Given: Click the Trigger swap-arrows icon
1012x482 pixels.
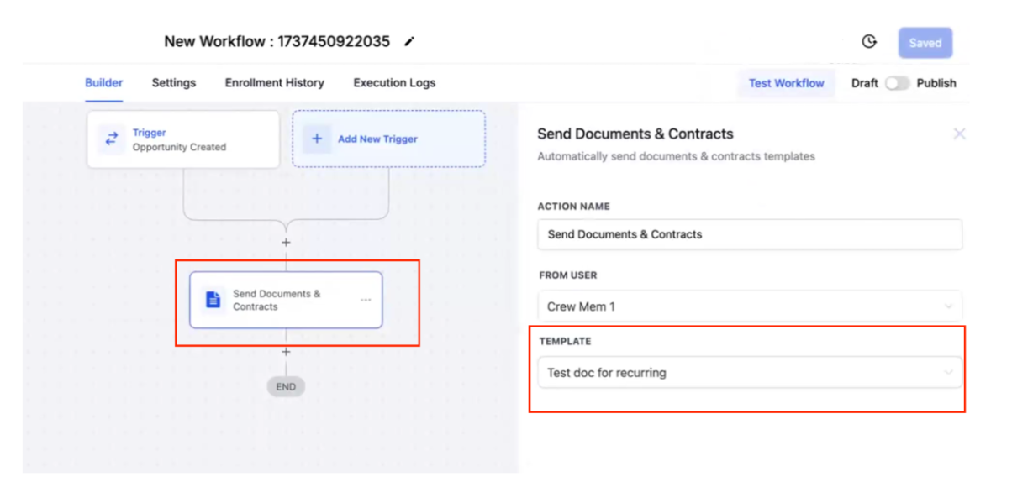Looking at the screenshot, I should coord(111,139).
